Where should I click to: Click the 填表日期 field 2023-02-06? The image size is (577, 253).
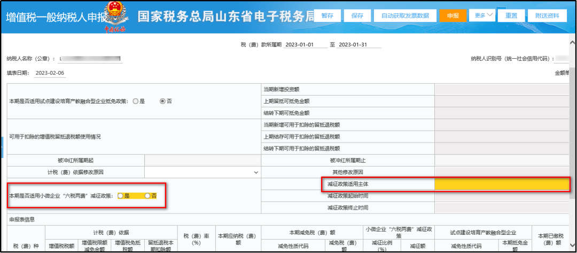[x=50, y=73]
